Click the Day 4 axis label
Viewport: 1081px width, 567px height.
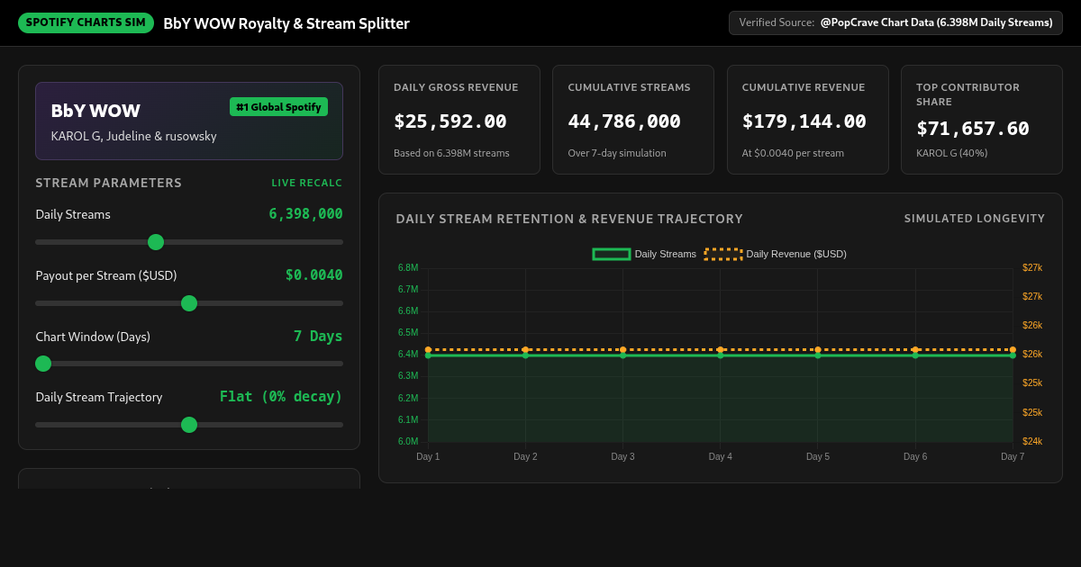(721, 456)
